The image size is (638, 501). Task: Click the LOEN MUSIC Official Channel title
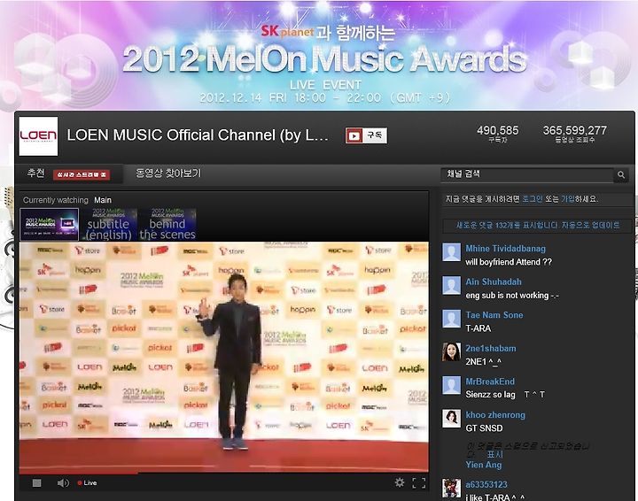pos(198,135)
